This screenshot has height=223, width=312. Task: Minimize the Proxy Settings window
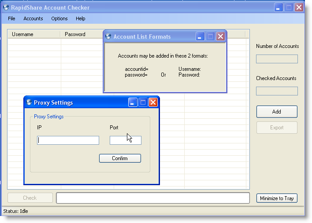point(133,102)
